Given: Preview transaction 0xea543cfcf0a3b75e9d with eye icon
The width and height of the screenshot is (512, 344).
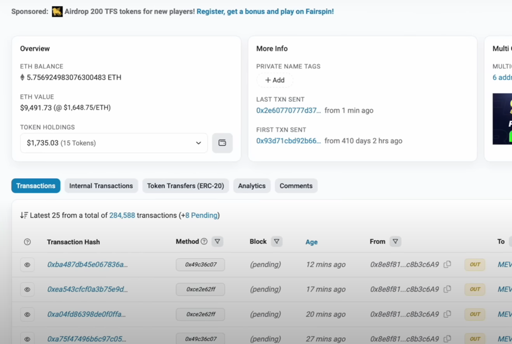Looking at the screenshot, I should click(x=27, y=289).
